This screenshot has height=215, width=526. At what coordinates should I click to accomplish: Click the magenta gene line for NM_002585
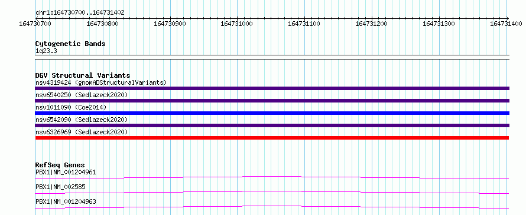click(272, 192)
